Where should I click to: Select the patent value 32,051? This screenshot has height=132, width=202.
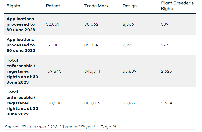coord(52,24)
